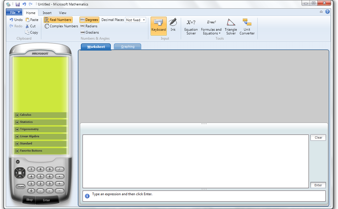Screen dimensions: 338x209
Task: Tap the 9 key on calculator pad
Action: (50, 169)
